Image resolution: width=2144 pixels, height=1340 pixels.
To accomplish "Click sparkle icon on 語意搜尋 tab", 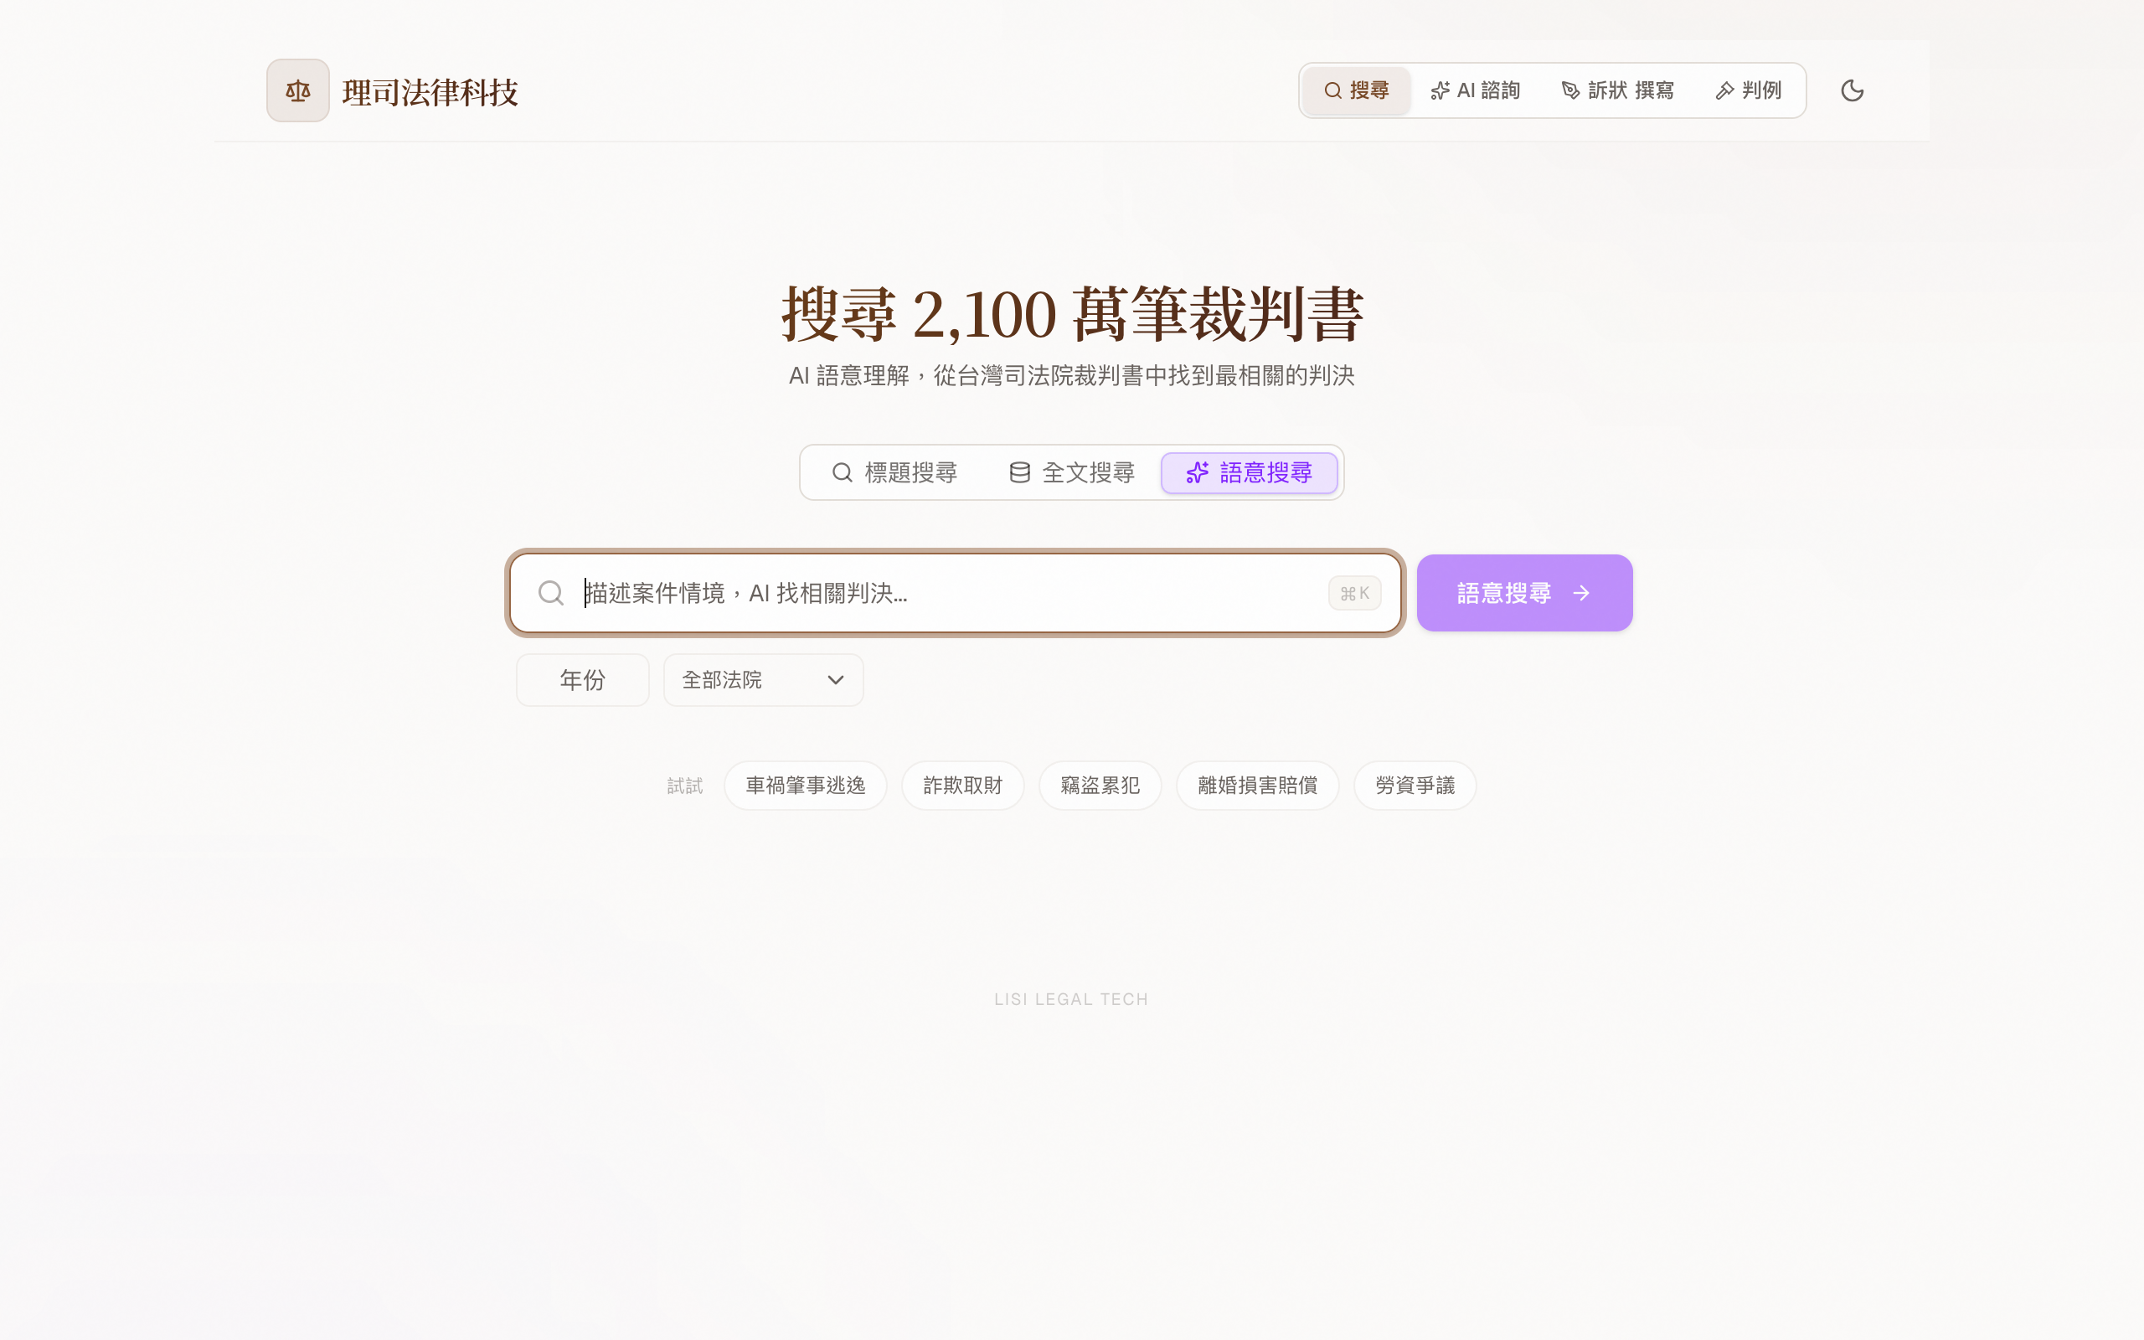I will coord(1197,472).
